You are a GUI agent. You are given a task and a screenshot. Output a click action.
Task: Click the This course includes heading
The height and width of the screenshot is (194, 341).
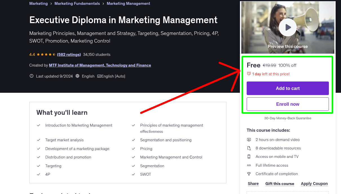268,130
